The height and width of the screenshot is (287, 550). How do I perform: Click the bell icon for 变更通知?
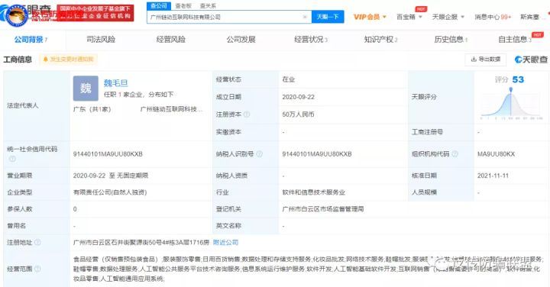coord(46,60)
